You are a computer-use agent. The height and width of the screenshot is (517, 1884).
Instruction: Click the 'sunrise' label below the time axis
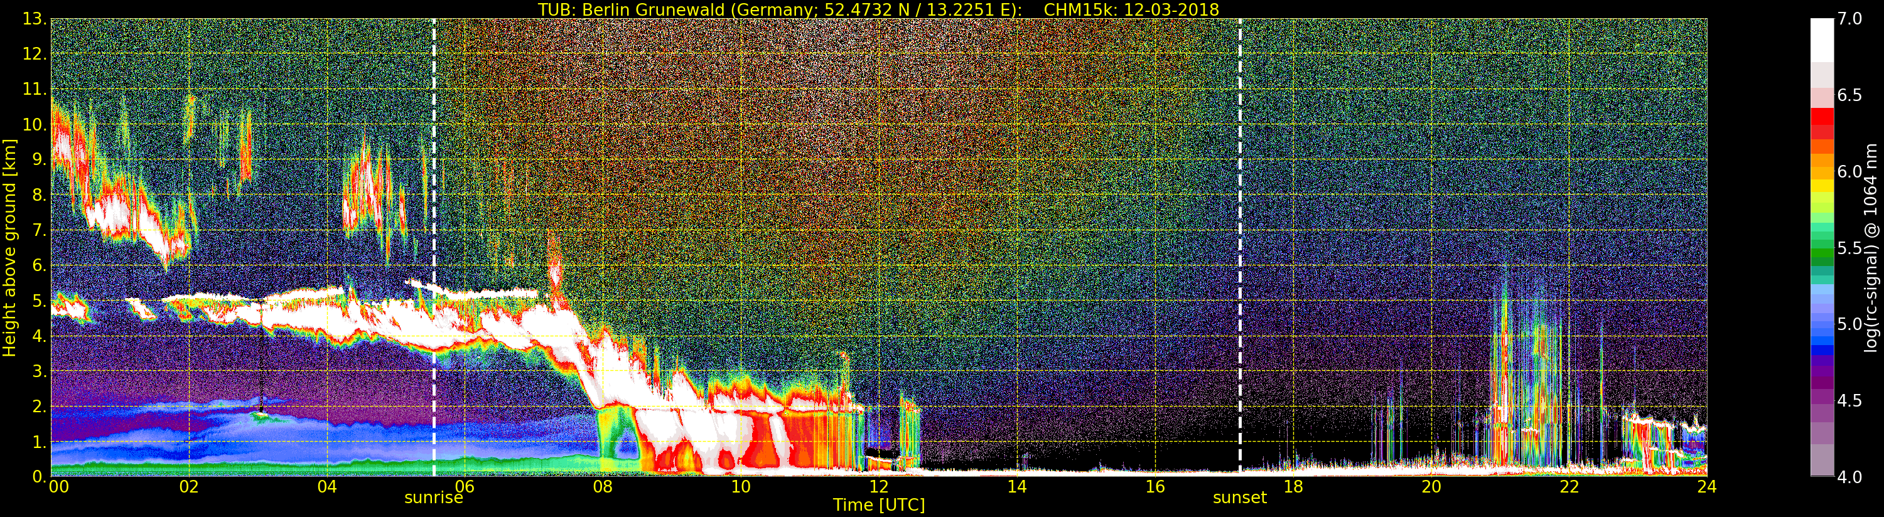pos(434,498)
